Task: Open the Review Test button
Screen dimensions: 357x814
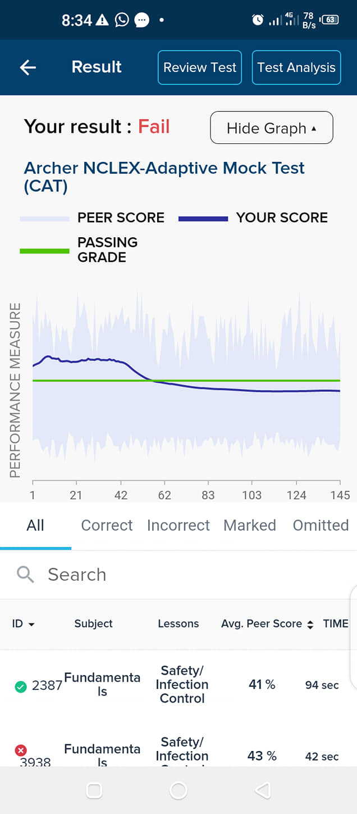Action: coord(200,67)
